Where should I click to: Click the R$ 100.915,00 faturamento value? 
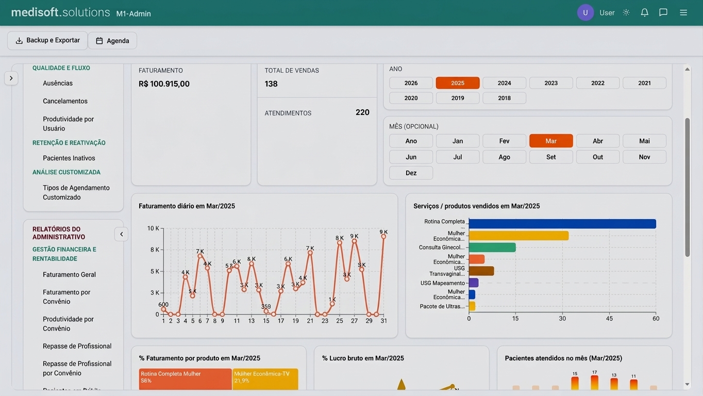click(164, 84)
